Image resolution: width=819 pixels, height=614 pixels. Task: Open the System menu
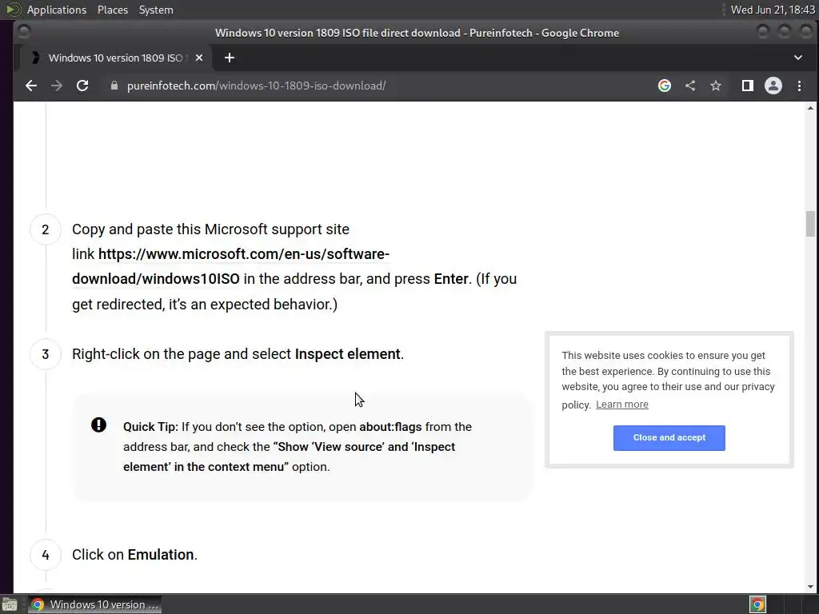tap(156, 10)
